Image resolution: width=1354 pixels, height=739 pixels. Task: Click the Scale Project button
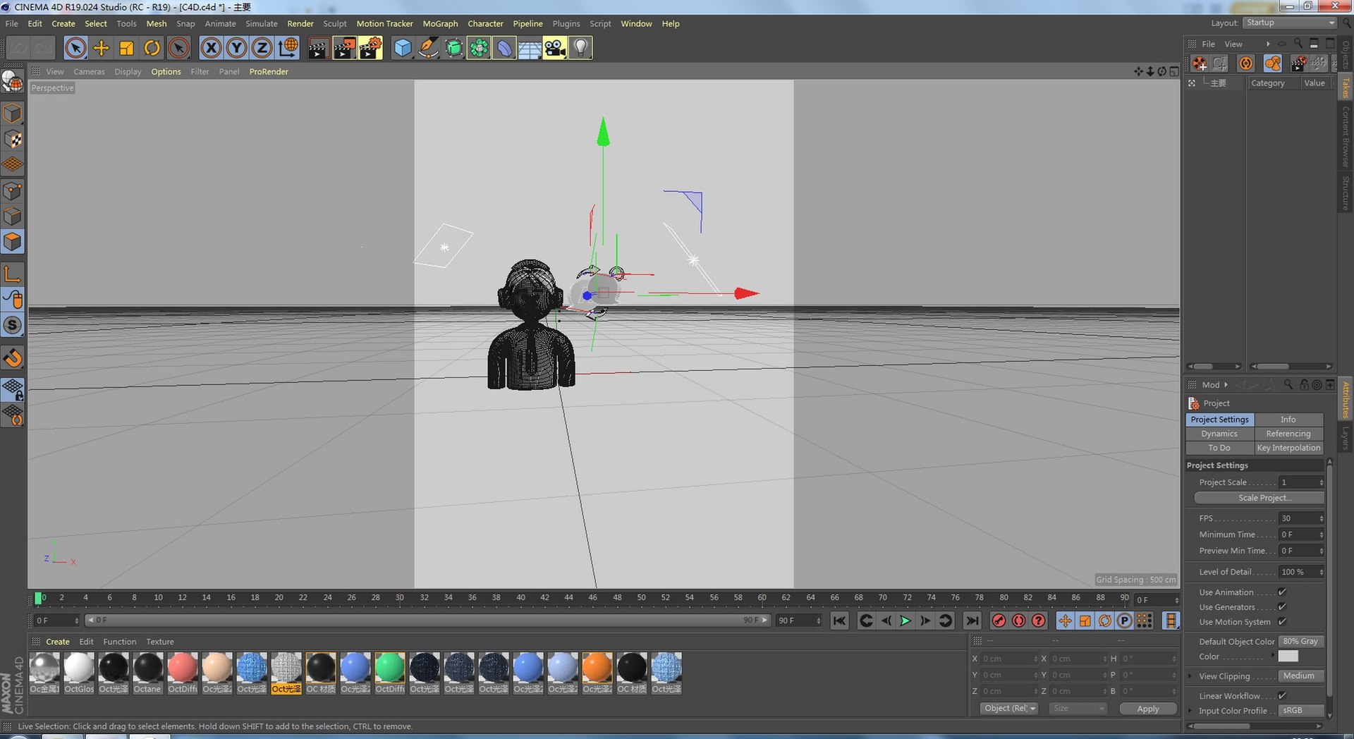1260,498
